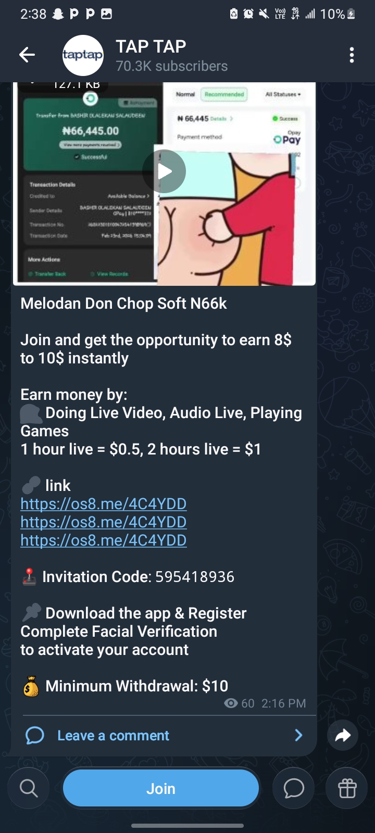The image size is (375, 833).
Task: Tap the 70.3K subscribers text
Action: coord(172,66)
